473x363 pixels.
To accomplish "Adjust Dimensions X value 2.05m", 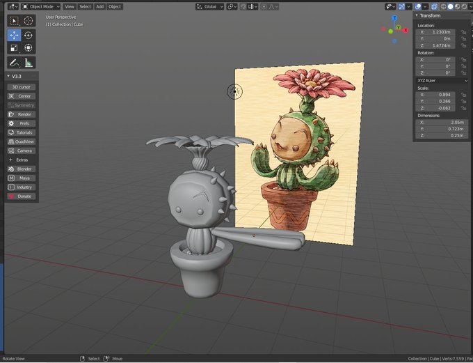I will tap(442, 122).
